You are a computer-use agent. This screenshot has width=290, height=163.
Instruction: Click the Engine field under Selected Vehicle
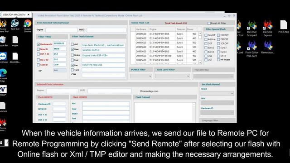(x=62, y=30)
